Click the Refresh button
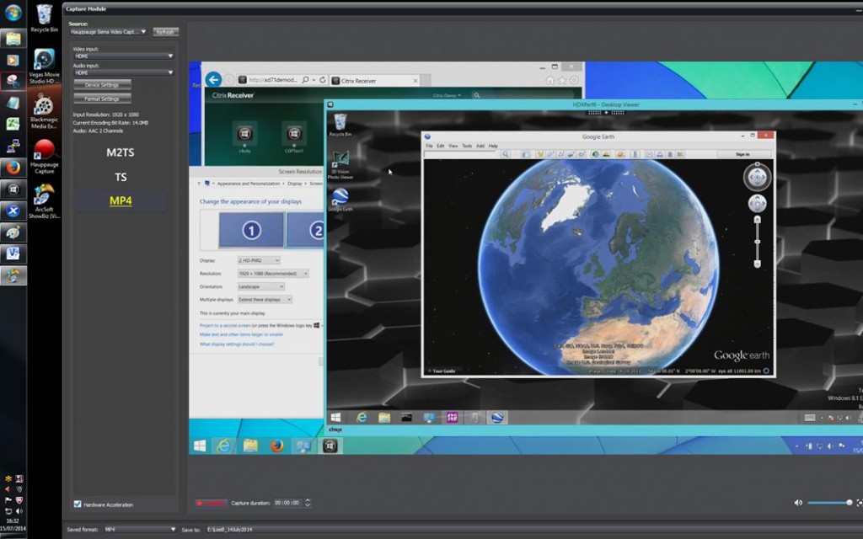The image size is (863, 539). click(165, 32)
